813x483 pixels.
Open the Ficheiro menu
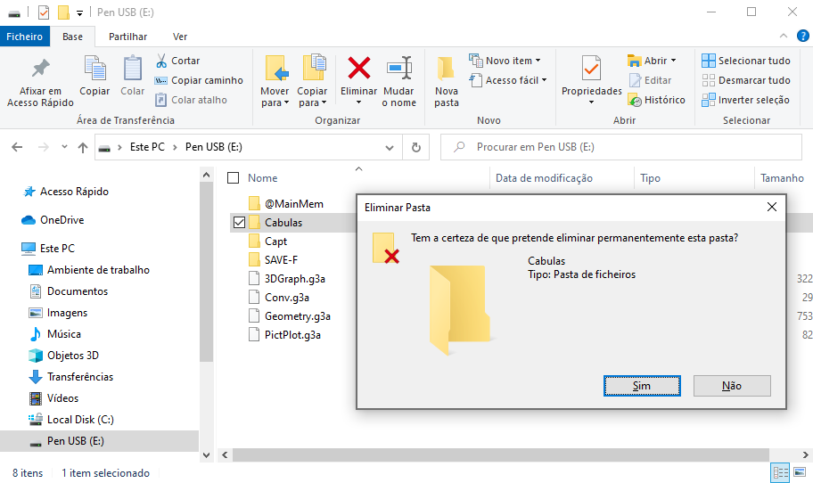point(24,37)
